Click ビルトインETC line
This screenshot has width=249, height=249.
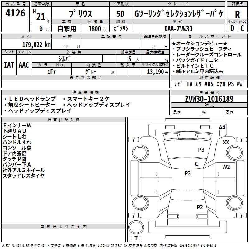coord(193,66)
